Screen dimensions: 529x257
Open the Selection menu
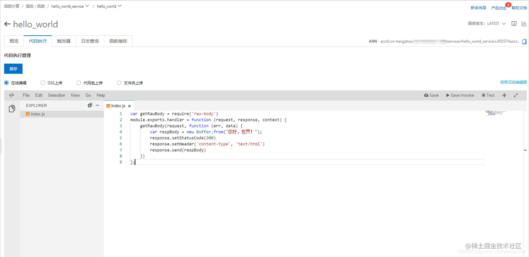click(x=57, y=95)
